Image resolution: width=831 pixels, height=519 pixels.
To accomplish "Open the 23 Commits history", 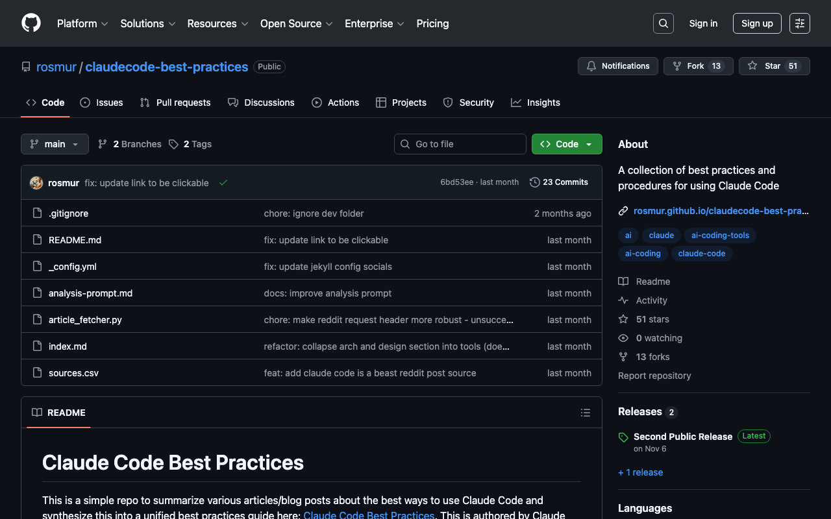I will point(559,182).
